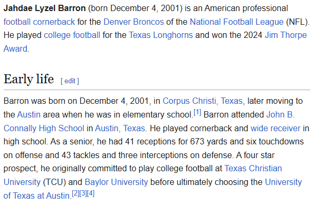Open citation reference number 1
Image resolution: width=314 pixels, height=205 pixels.
[197, 112]
